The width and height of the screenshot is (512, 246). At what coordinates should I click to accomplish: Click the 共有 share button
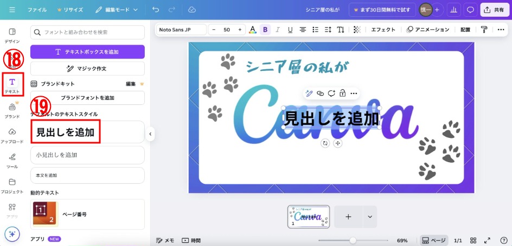[494, 10]
